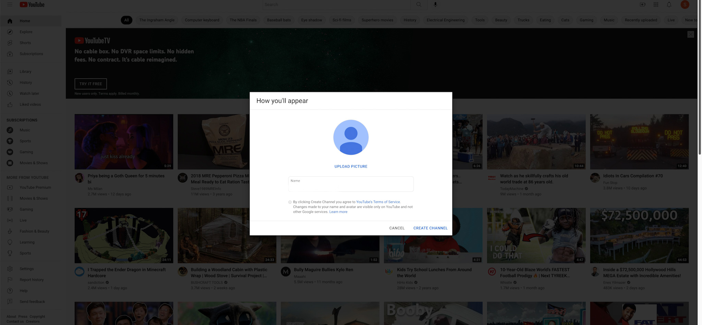
Task: Open Gaming under Subscriptions
Action: (31, 152)
